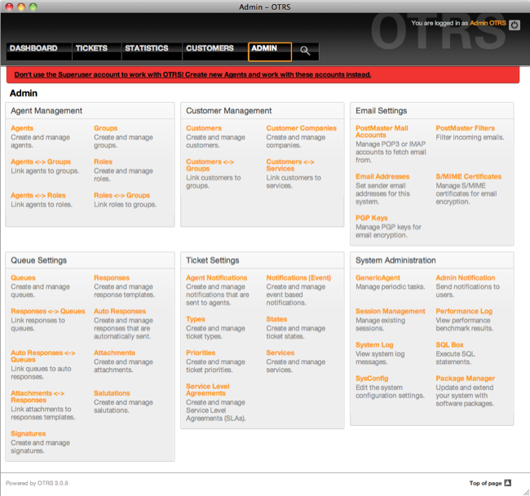Open Service Level Agreements link
530x496 pixels.
click(x=208, y=389)
